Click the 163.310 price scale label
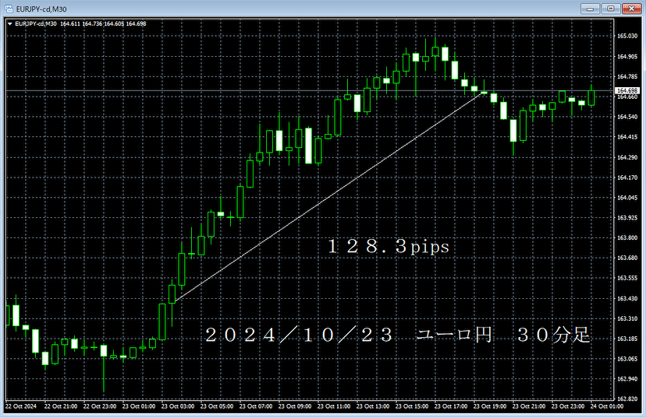 (x=627, y=318)
